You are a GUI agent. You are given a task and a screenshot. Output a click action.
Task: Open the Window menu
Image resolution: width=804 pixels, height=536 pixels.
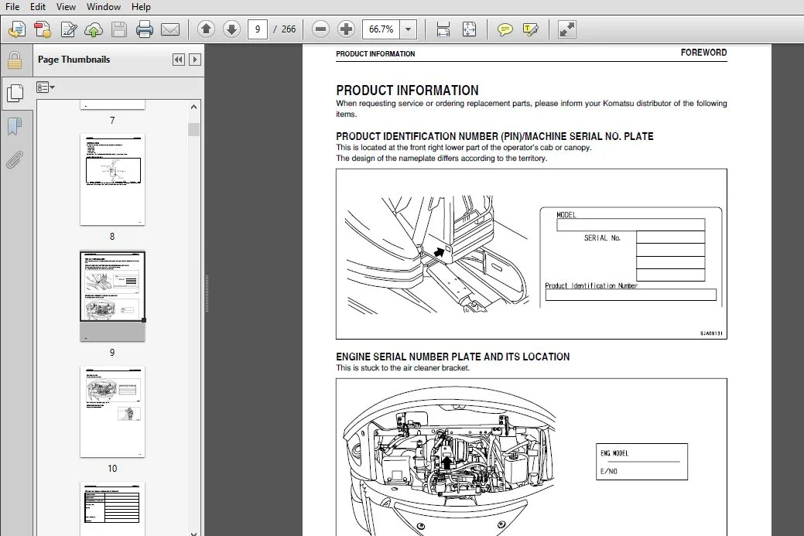[x=104, y=7]
